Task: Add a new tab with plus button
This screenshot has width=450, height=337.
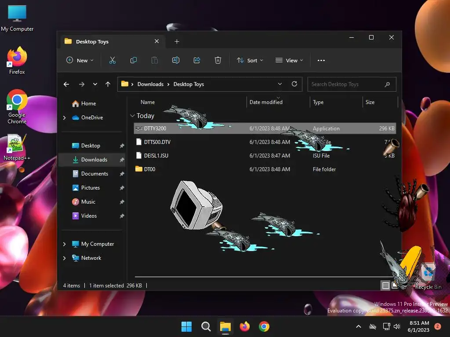Action: 177,42
